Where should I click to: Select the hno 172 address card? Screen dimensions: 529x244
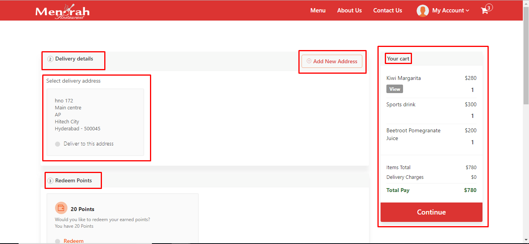95,116
